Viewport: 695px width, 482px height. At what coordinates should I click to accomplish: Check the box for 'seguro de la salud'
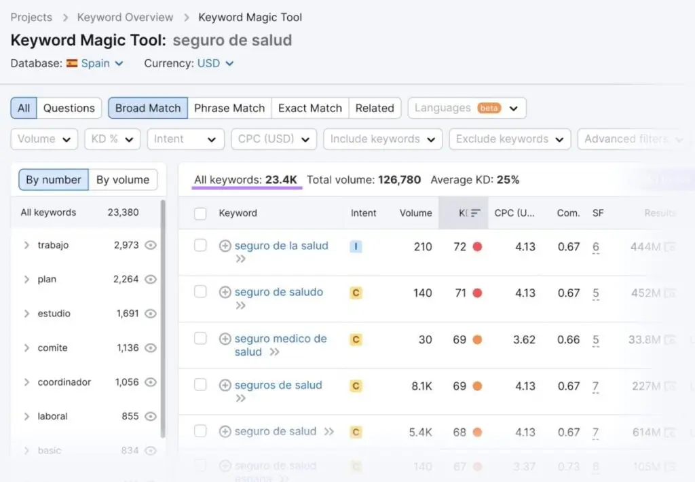coord(200,245)
